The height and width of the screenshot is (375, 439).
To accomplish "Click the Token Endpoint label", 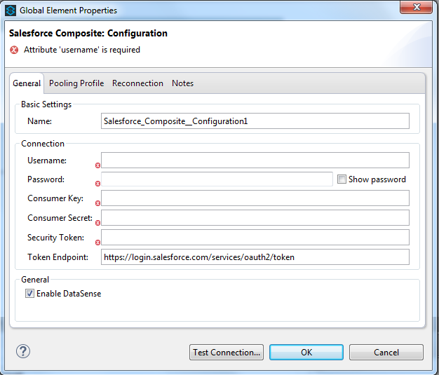I will [58, 257].
